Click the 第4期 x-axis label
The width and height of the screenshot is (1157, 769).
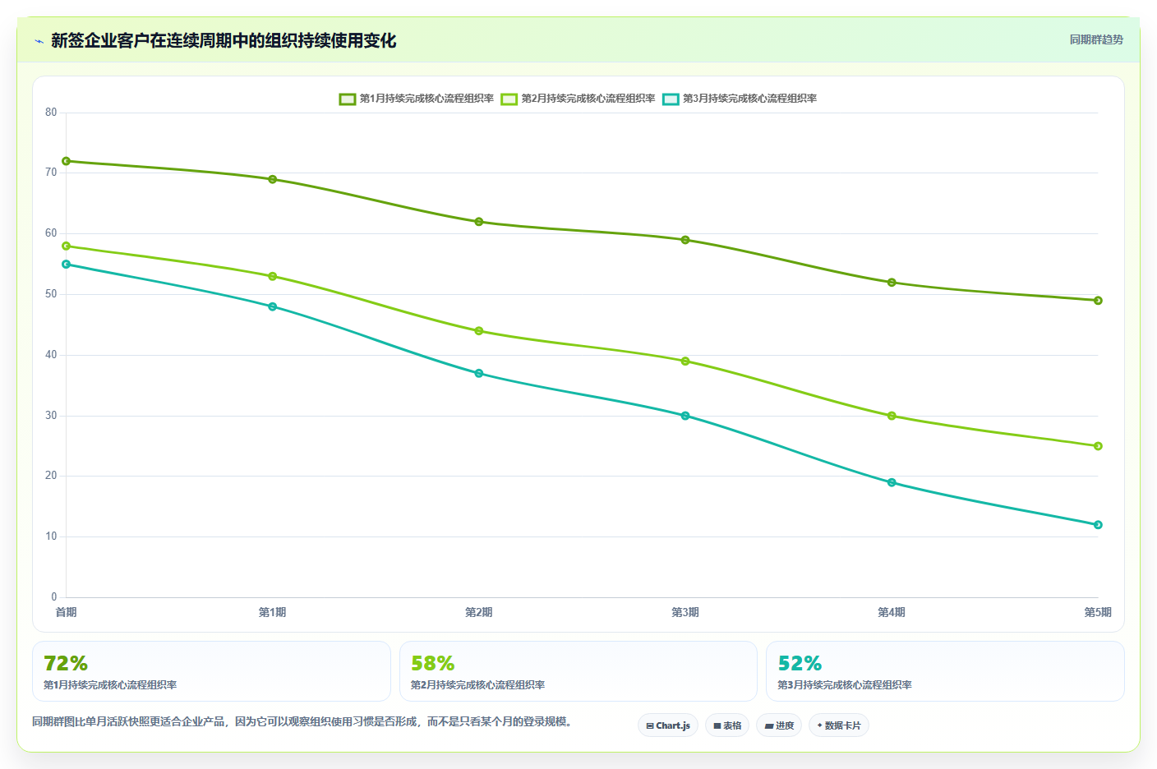(892, 612)
